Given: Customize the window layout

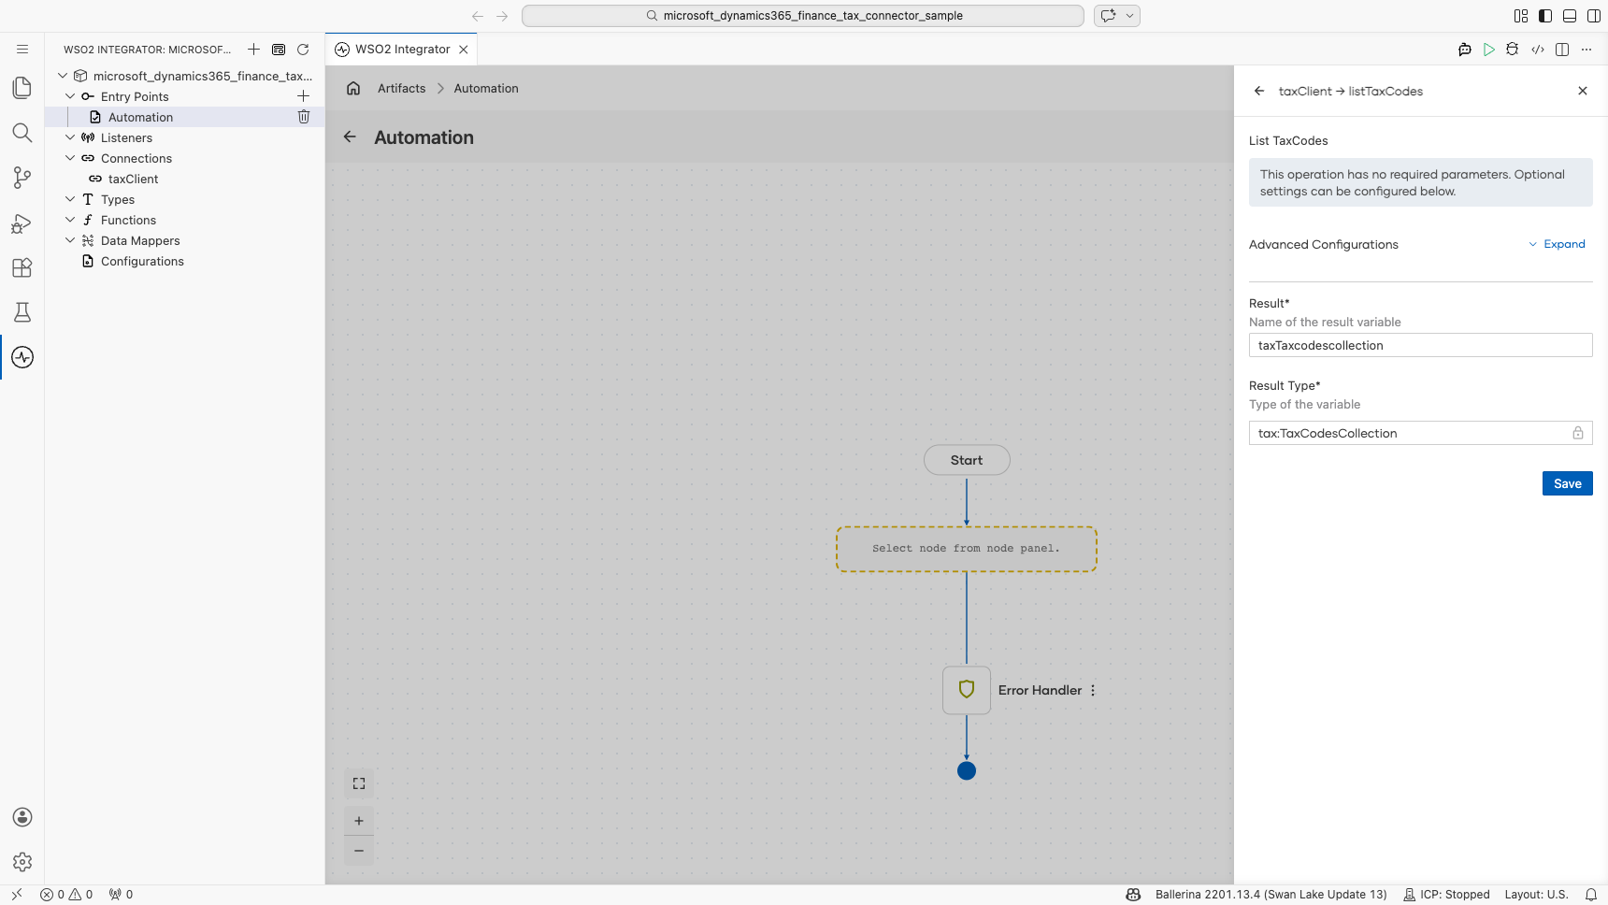Looking at the screenshot, I should coord(1521,16).
